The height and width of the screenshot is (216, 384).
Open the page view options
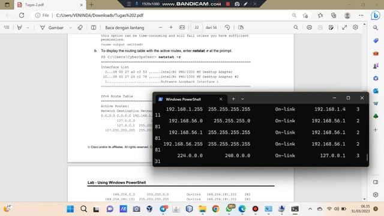coord(241,28)
